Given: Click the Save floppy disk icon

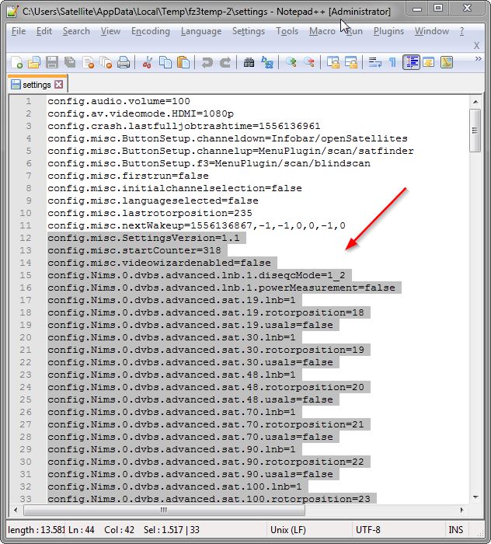Looking at the screenshot, I should pyautogui.click(x=52, y=63).
